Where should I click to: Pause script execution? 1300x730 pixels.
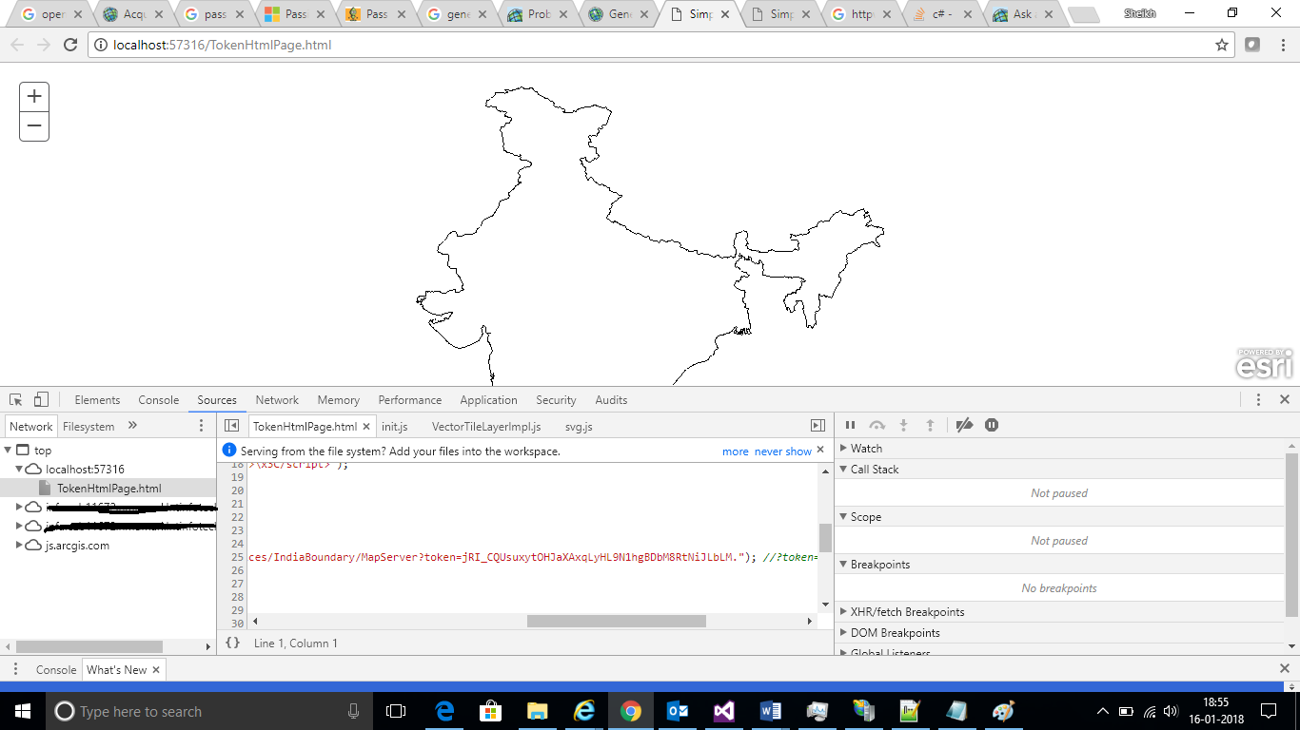point(851,425)
